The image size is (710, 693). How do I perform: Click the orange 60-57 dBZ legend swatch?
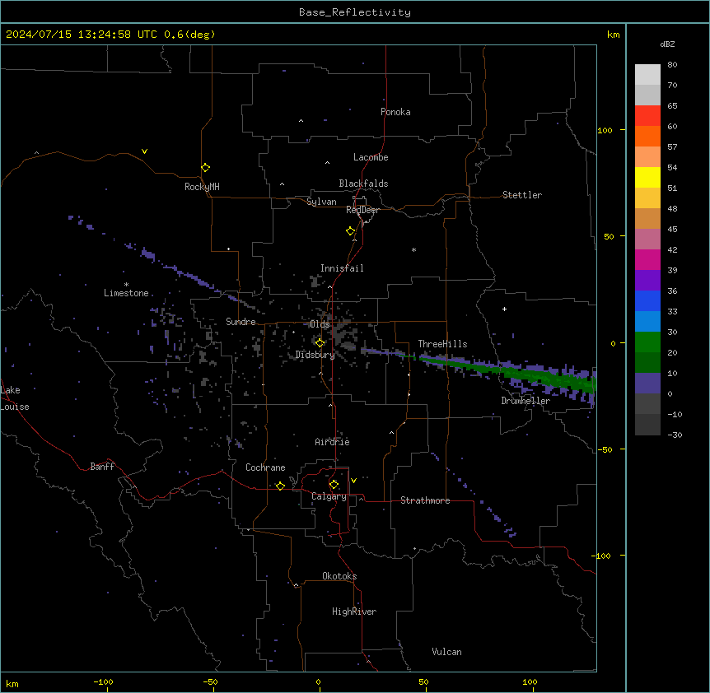[x=647, y=136]
